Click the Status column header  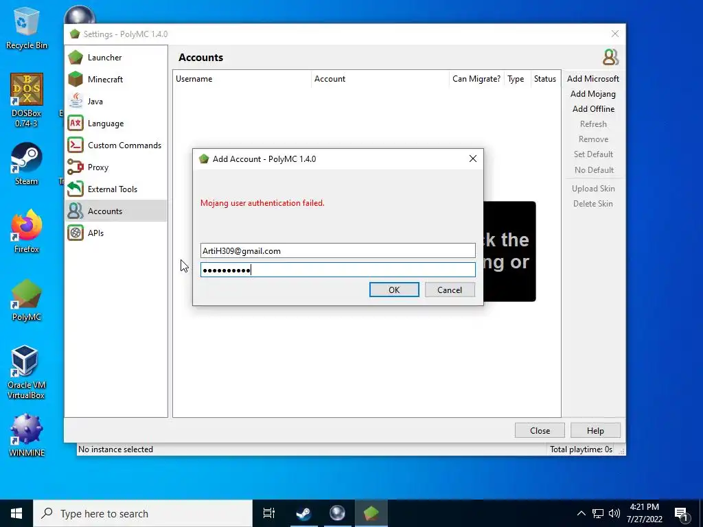(545, 79)
